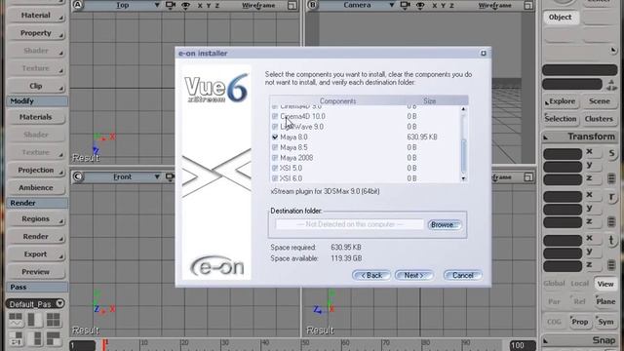
Task: Check the Maya 2008 component checkbox
Action: 275,158
